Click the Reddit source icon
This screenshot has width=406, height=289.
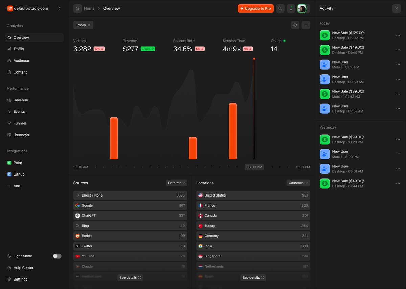pyautogui.click(x=77, y=236)
